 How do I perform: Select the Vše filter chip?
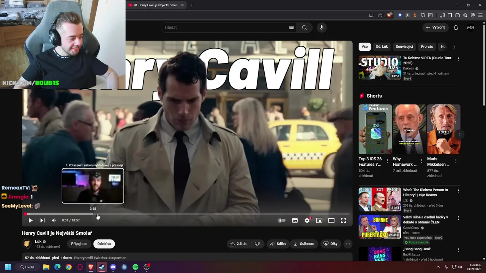coord(364,47)
